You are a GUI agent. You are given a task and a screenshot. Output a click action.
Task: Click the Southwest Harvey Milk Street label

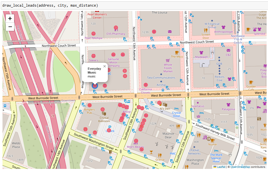pyautogui.click(x=215, y=132)
